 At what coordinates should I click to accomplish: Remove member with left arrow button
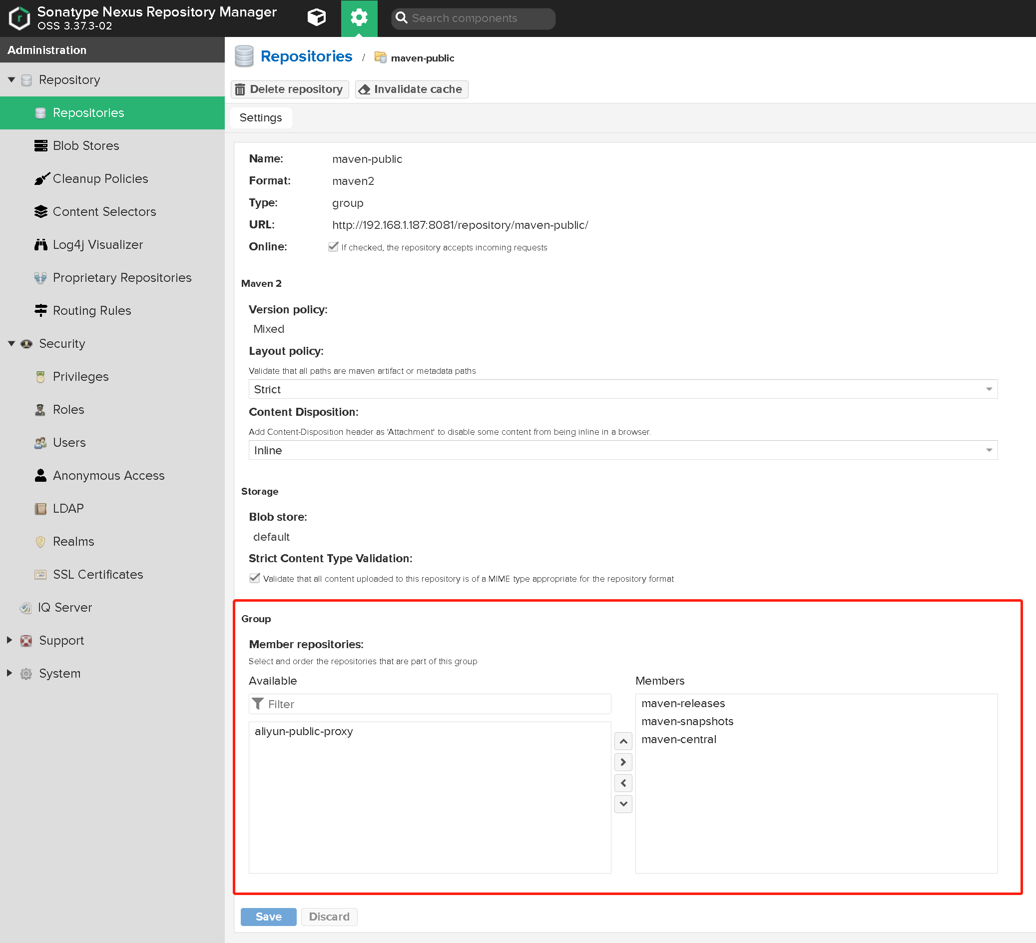(623, 783)
